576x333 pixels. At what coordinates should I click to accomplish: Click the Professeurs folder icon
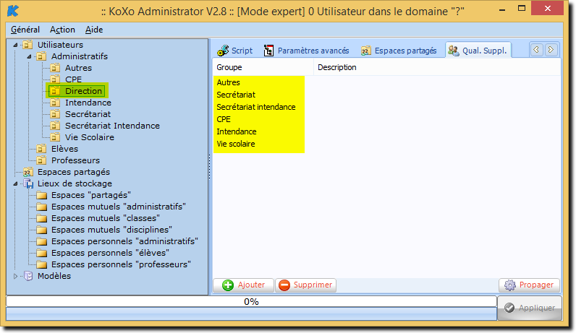click(x=41, y=160)
